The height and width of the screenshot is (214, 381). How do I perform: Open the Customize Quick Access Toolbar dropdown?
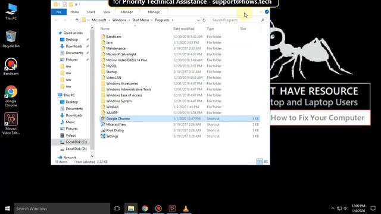pyautogui.click(x=76, y=4)
